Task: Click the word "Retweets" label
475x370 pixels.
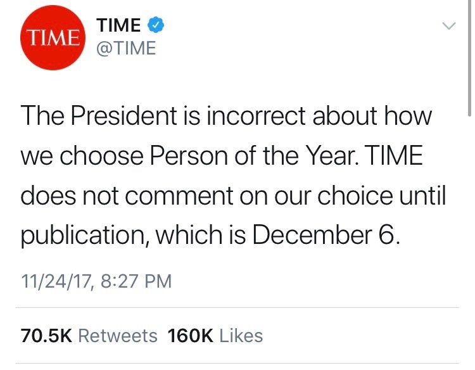Action: click(x=117, y=335)
